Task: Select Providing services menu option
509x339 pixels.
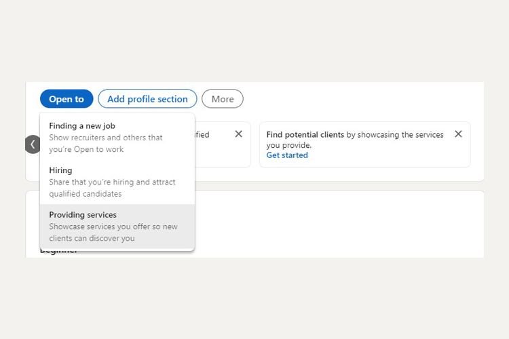Action: (117, 226)
